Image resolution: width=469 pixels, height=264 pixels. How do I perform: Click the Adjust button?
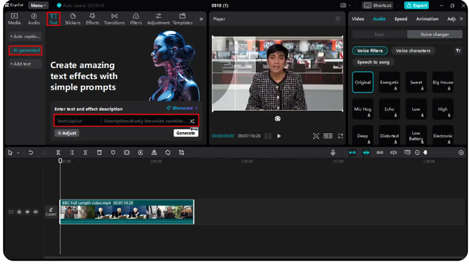pos(67,133)
